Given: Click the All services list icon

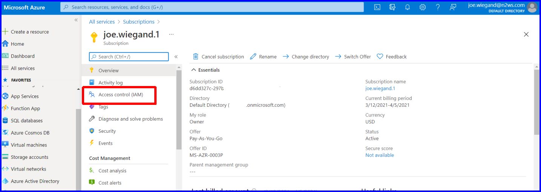Looking at the screenshot, I should [5, 68].
